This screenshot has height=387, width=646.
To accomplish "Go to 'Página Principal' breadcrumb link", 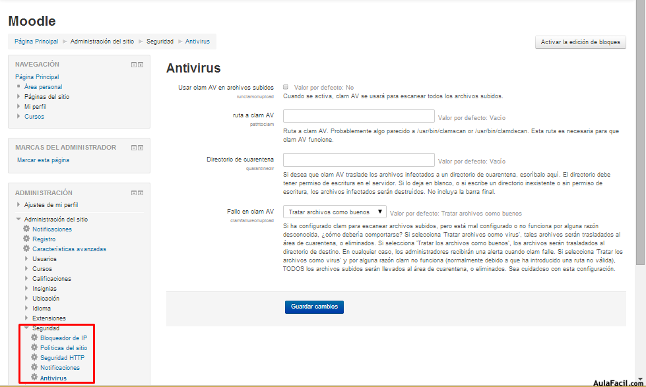I will 36,42.
